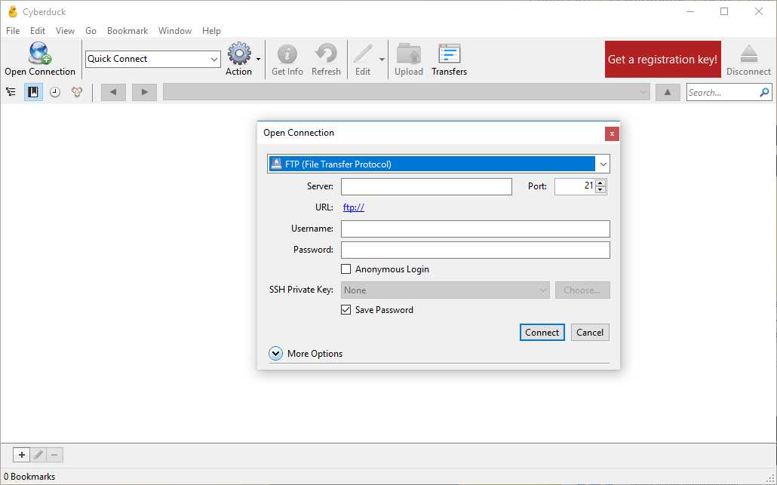
Task: Show the History clock icon
Action: point(55,92)
